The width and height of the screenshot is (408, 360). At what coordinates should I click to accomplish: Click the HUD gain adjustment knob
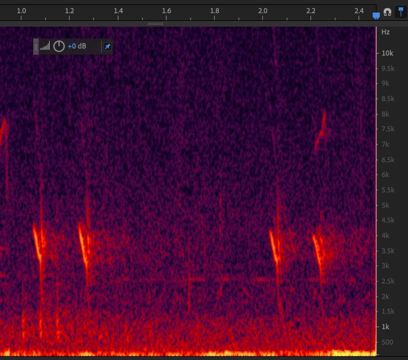(59, 46)
